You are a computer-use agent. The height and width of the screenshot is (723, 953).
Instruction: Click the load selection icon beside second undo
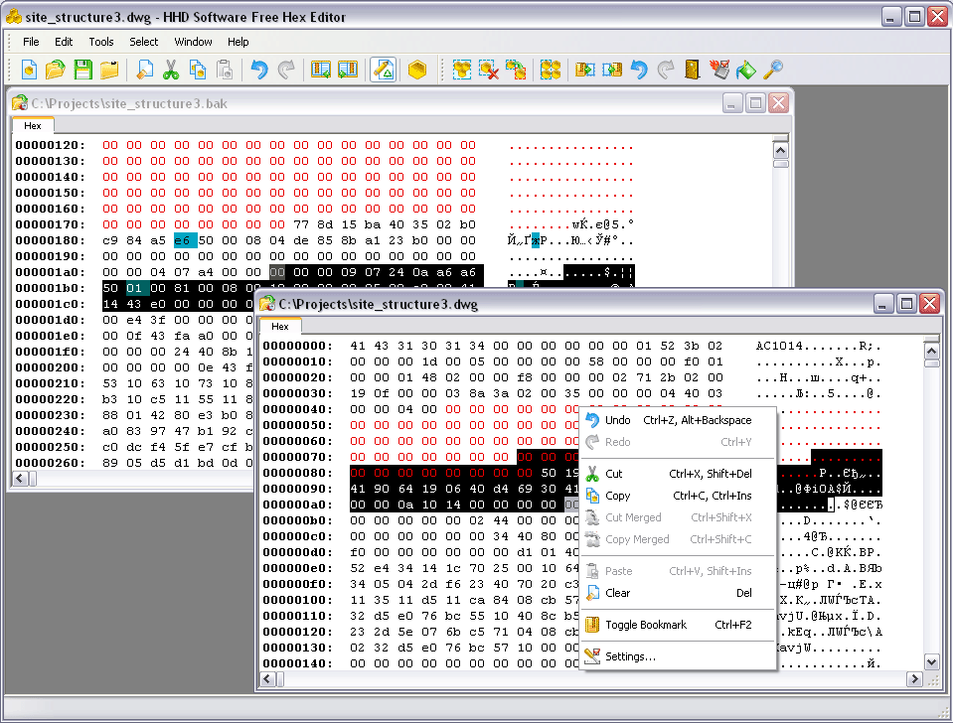612,70
